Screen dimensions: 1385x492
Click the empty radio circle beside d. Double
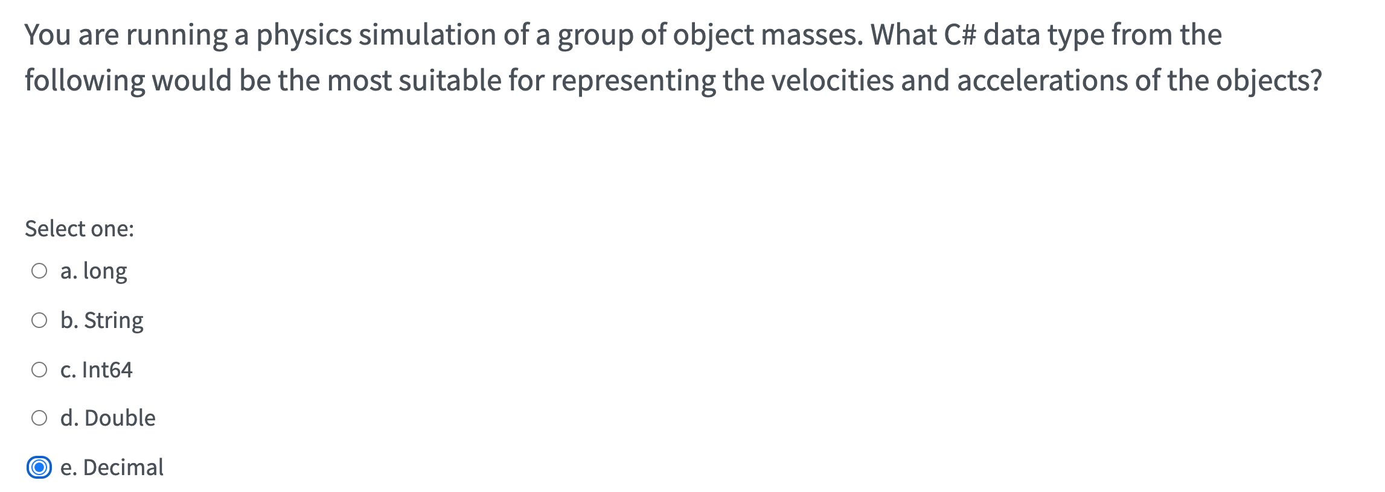pyautogui.click(x=40, y=417)
